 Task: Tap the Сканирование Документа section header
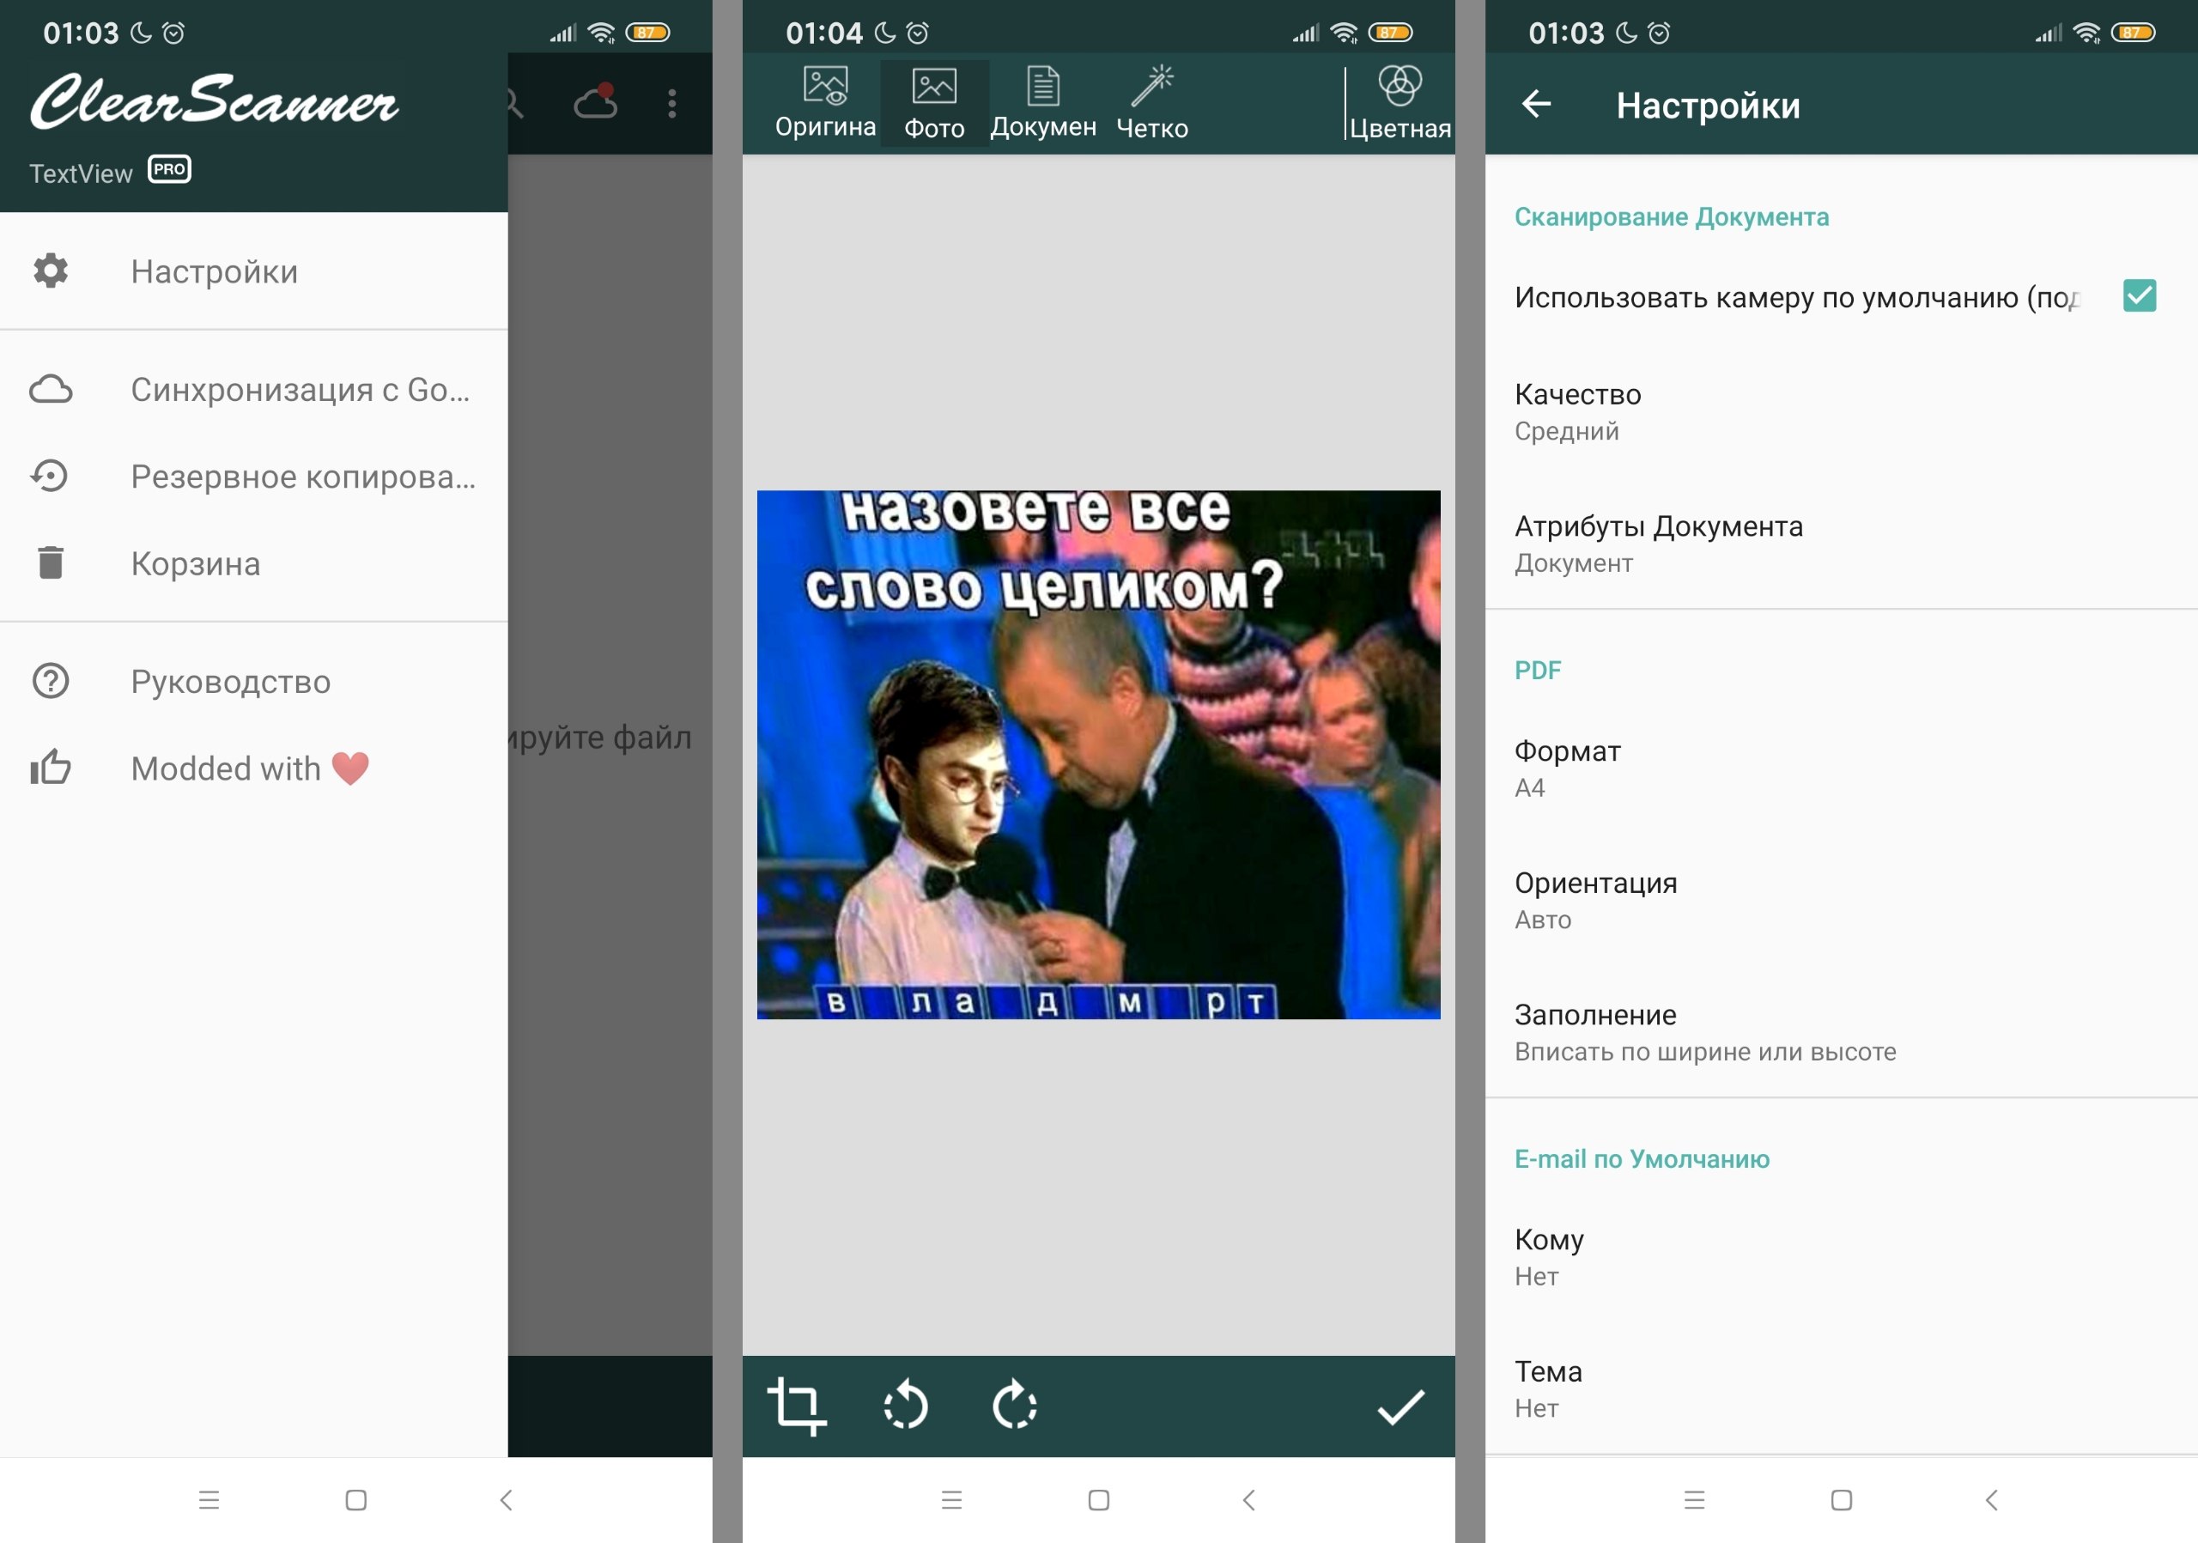tap(1672, 217)
